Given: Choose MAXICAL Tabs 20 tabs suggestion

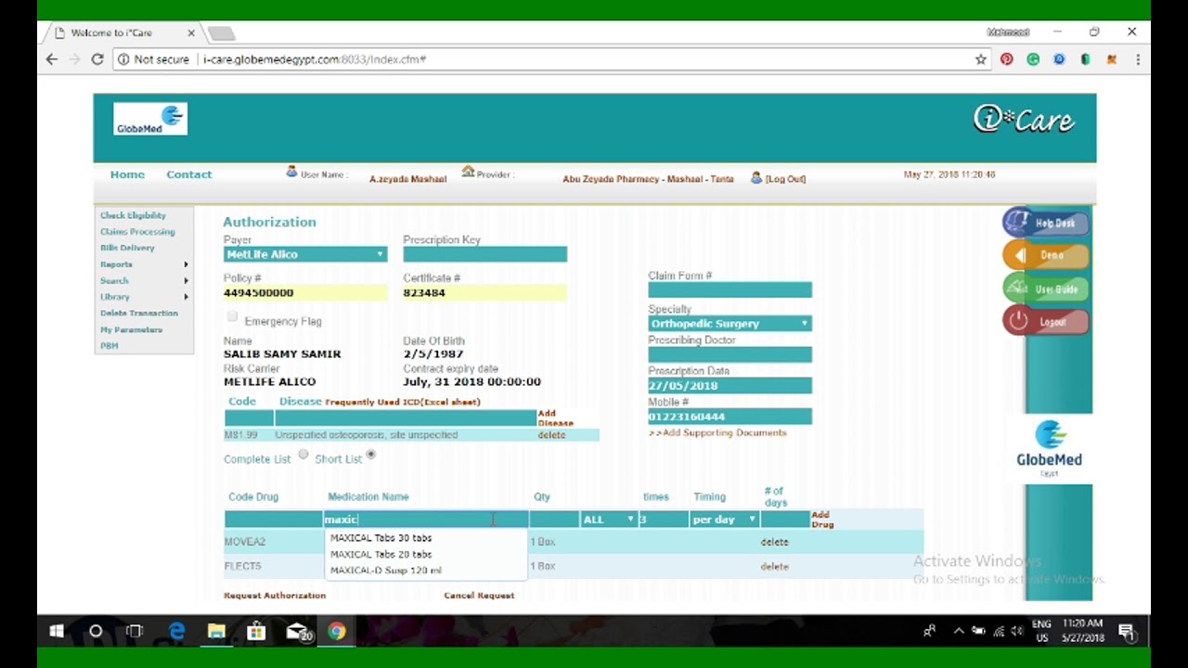Looking at the screenshot, I should point(381,554).
